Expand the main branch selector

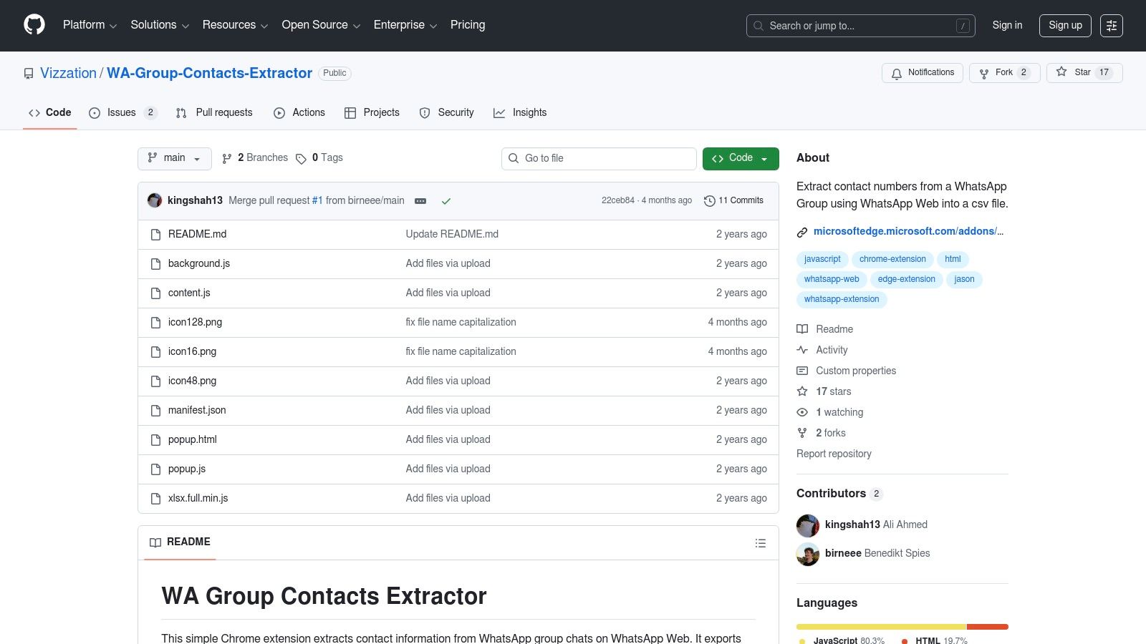(x=174, y=158)
